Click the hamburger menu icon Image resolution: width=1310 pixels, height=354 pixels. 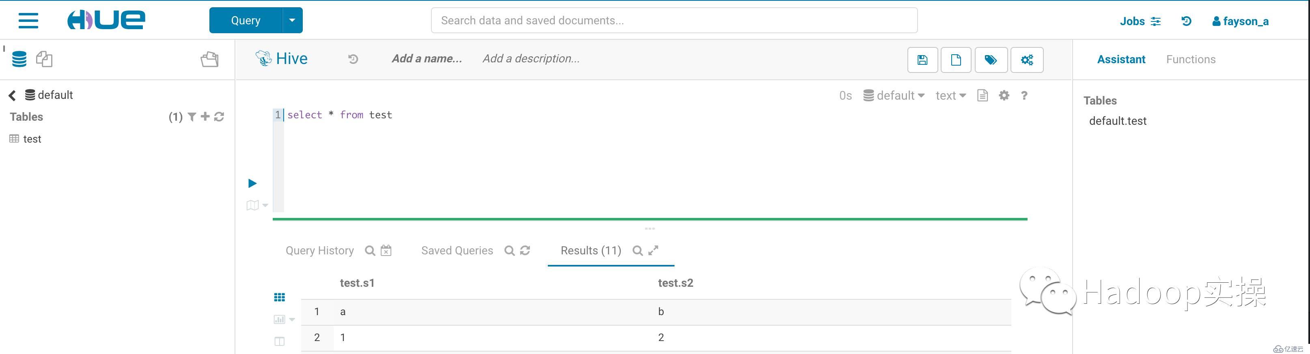(28, 20)
